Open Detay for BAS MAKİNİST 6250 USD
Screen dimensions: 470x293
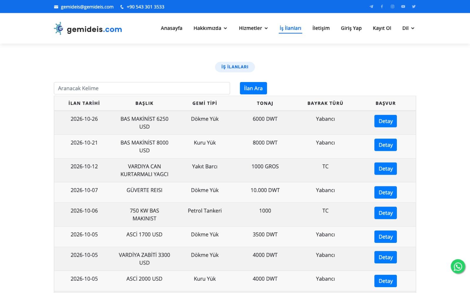pyautogui.click(x=385, y=121)
